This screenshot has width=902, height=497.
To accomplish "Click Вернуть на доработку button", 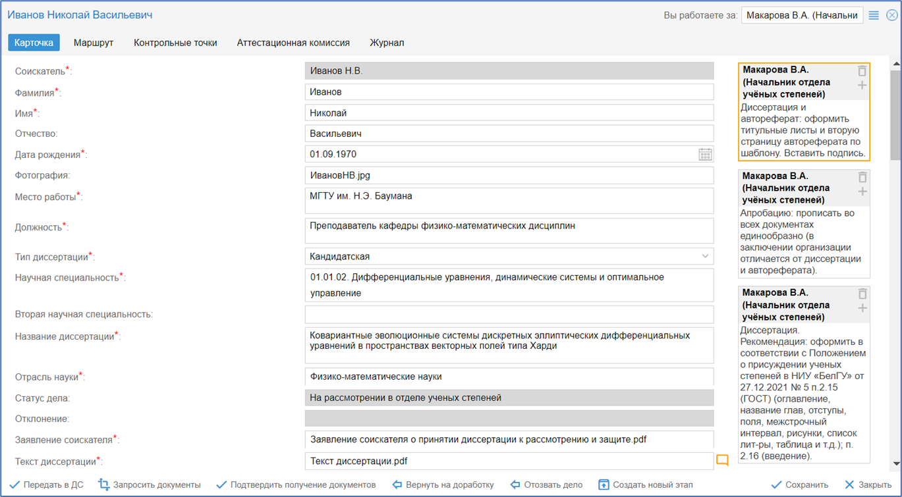I will (443, 484).
